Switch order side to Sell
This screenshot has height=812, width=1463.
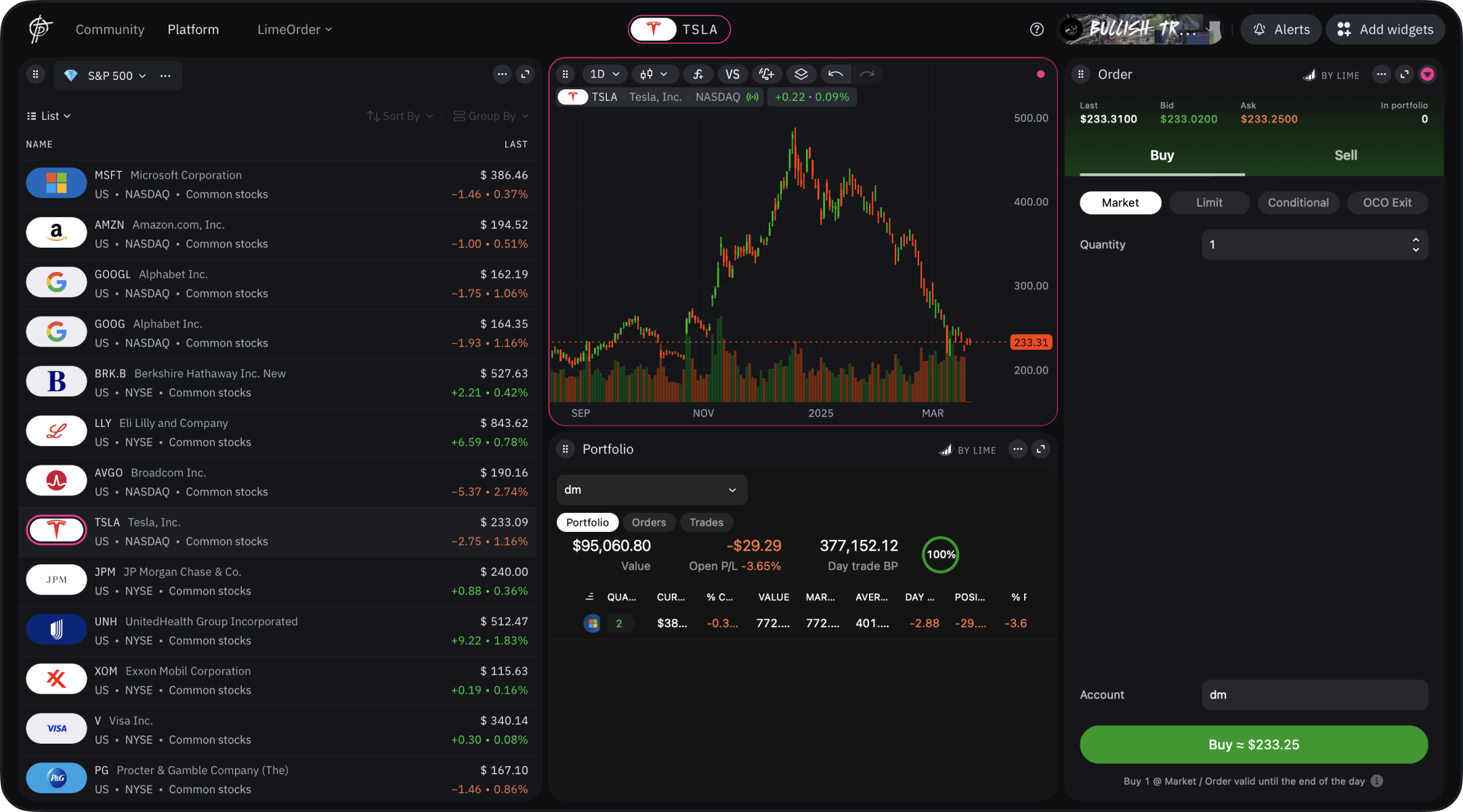click(1345, 156)
